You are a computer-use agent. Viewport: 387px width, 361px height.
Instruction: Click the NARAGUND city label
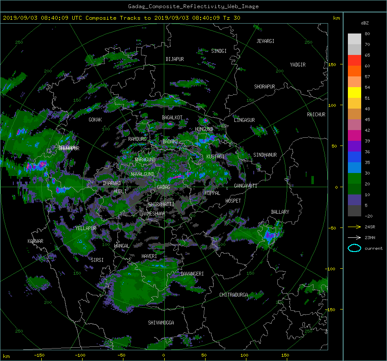[x=145, y=160]
